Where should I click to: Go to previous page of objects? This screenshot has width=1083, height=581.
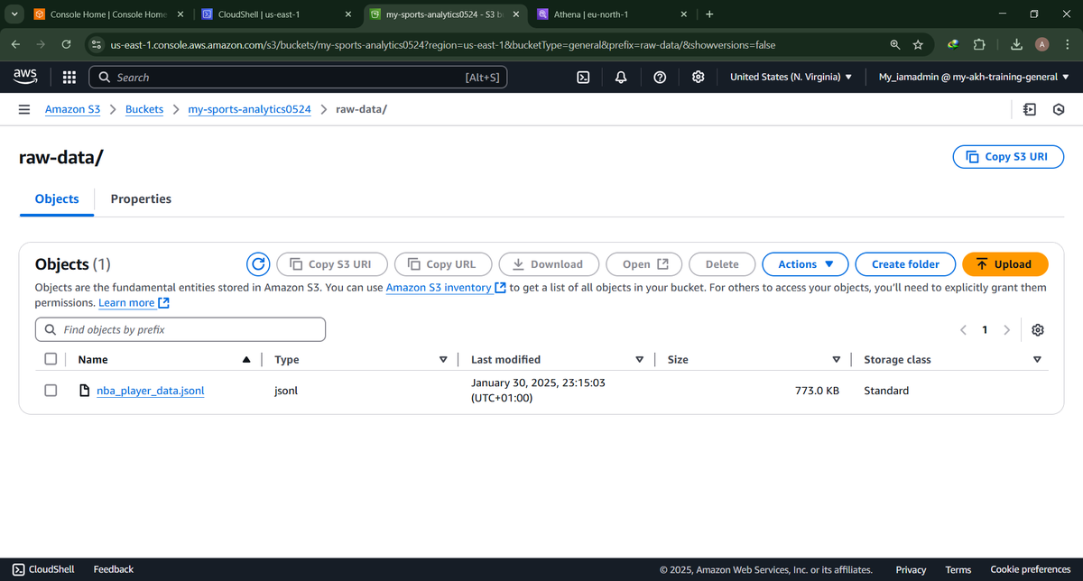963,330
